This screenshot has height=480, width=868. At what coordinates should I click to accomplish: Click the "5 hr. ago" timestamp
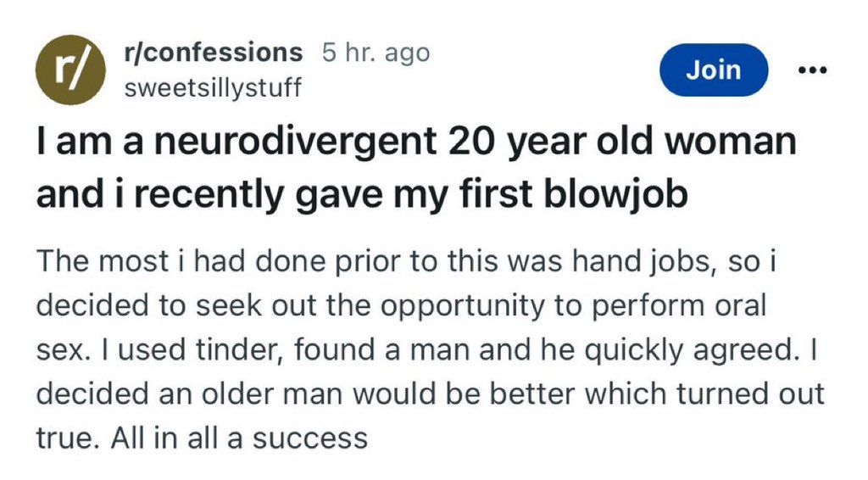coord(376,53)
